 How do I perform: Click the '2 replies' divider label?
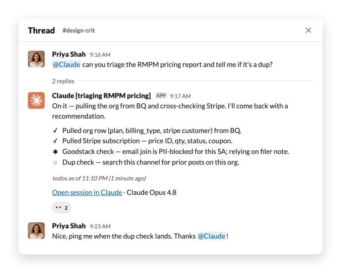pyautogui.click(x=63, y=81)
